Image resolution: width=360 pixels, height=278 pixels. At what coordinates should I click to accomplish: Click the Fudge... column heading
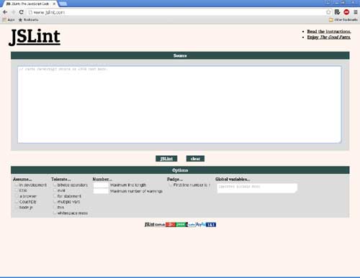(x=175, y=180)
